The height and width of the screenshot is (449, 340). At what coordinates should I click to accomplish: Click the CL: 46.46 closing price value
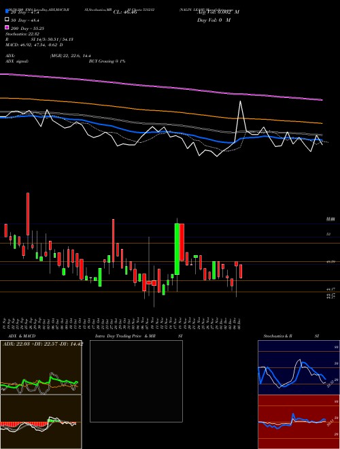[x=125, y=12]
